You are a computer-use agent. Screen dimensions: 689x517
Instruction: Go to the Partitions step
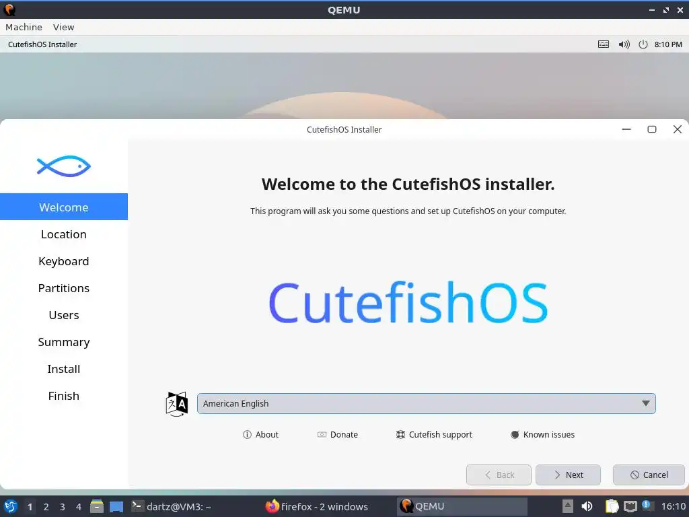64,288
